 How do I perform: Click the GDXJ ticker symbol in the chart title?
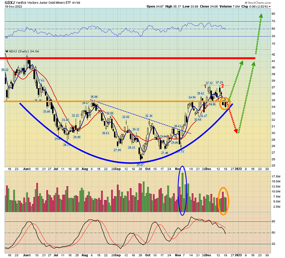[x=10, y=2]
